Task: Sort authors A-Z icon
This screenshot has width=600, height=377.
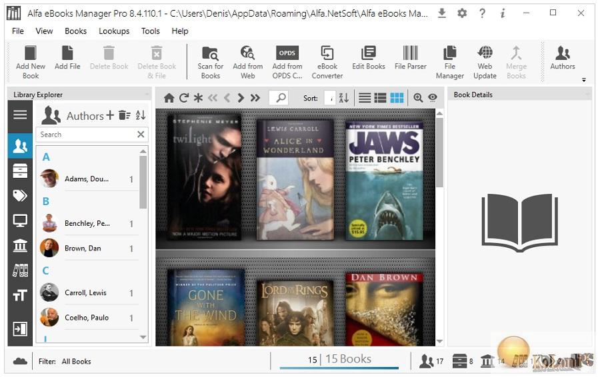Action: click(141, 115)
